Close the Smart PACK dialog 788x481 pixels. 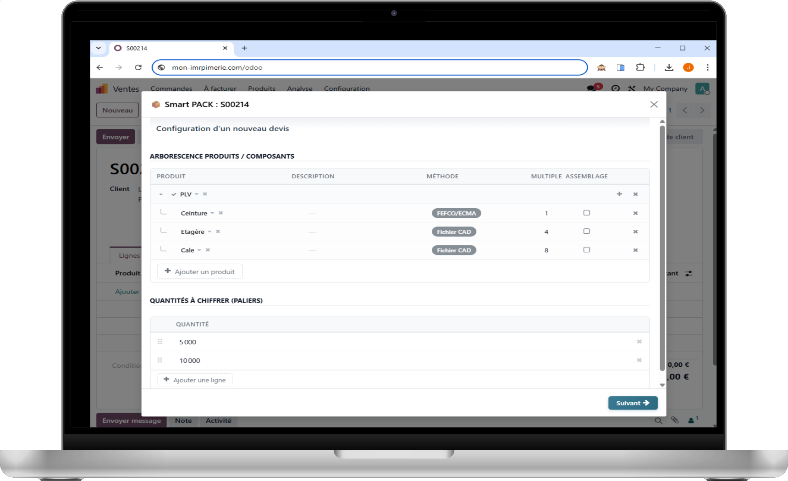[654, 105]
